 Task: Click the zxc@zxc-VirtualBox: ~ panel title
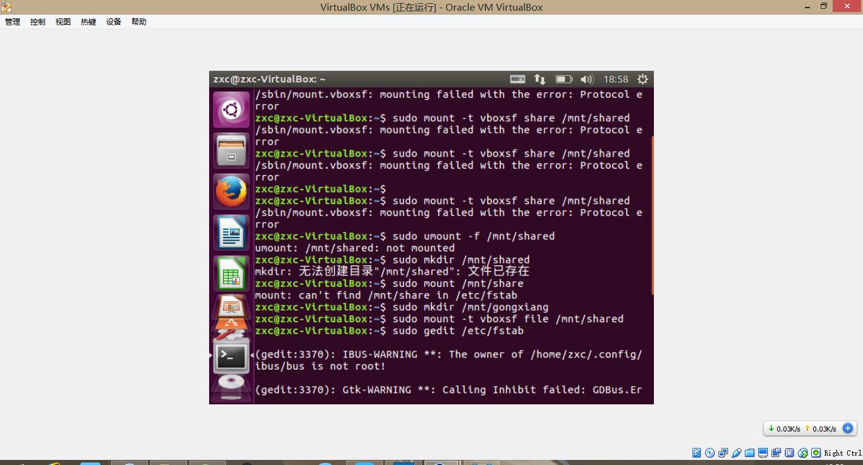(x=270, y=79)
